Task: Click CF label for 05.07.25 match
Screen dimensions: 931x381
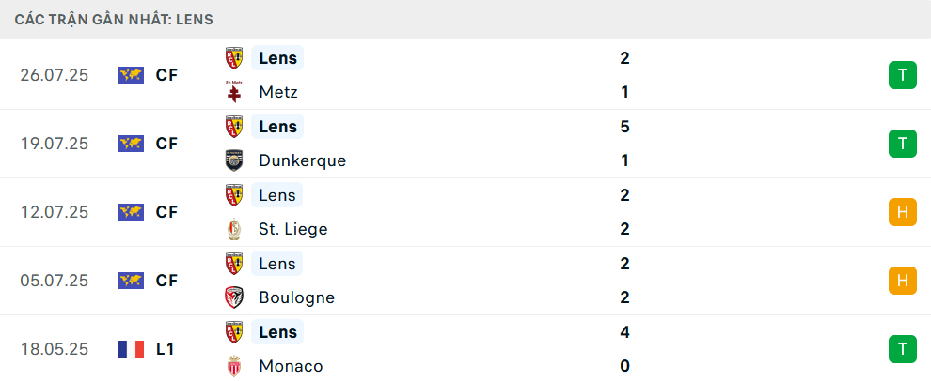Action: (x=166, y=281)
